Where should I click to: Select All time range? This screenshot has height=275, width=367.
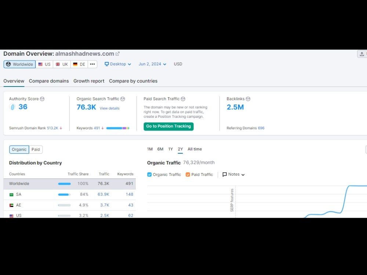click(x=195, y=149)
